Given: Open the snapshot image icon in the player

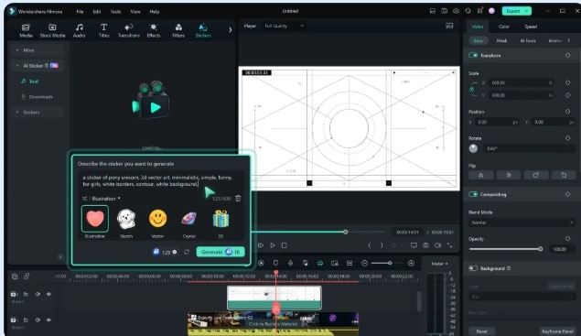Looking at the screenshot, I should [449, 26].
